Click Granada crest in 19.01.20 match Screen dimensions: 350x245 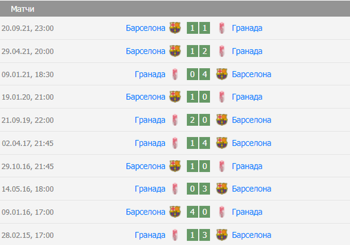click(x=222, y=97)
